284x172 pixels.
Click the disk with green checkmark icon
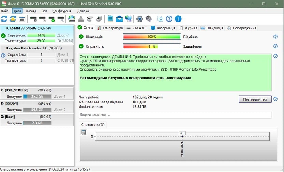51,19
